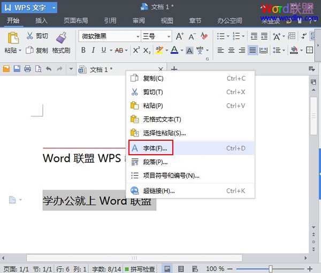Toggle bold formatting

[x=83, y=50]
